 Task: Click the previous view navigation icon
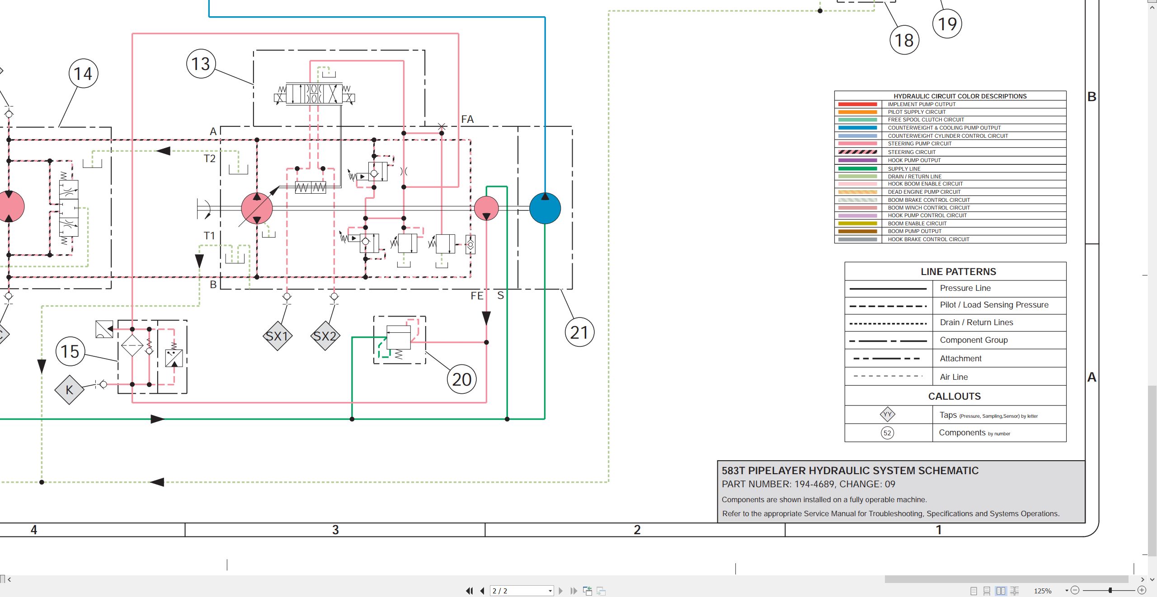coord(588,591)
